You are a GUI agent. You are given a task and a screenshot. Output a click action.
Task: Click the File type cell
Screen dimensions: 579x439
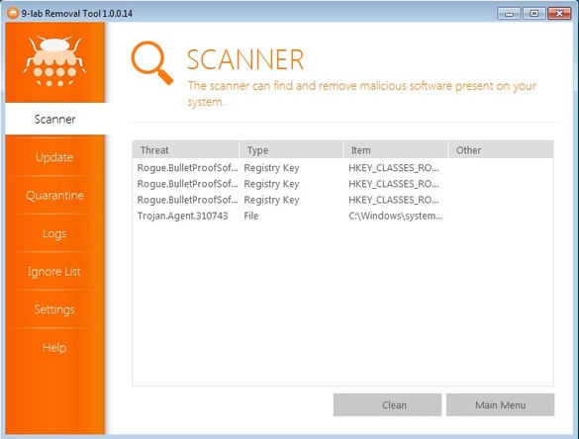click(251, 216)
